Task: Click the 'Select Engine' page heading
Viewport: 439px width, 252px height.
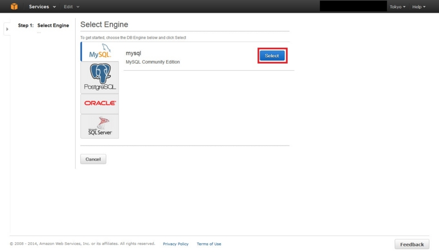Action: tap(104, 25)
